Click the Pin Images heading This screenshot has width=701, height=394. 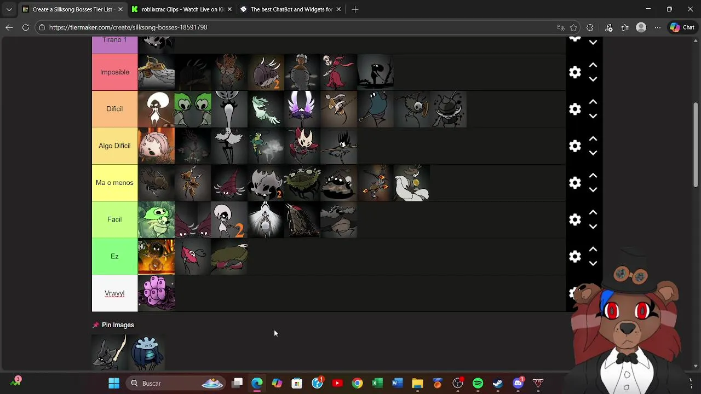(118, 325)
